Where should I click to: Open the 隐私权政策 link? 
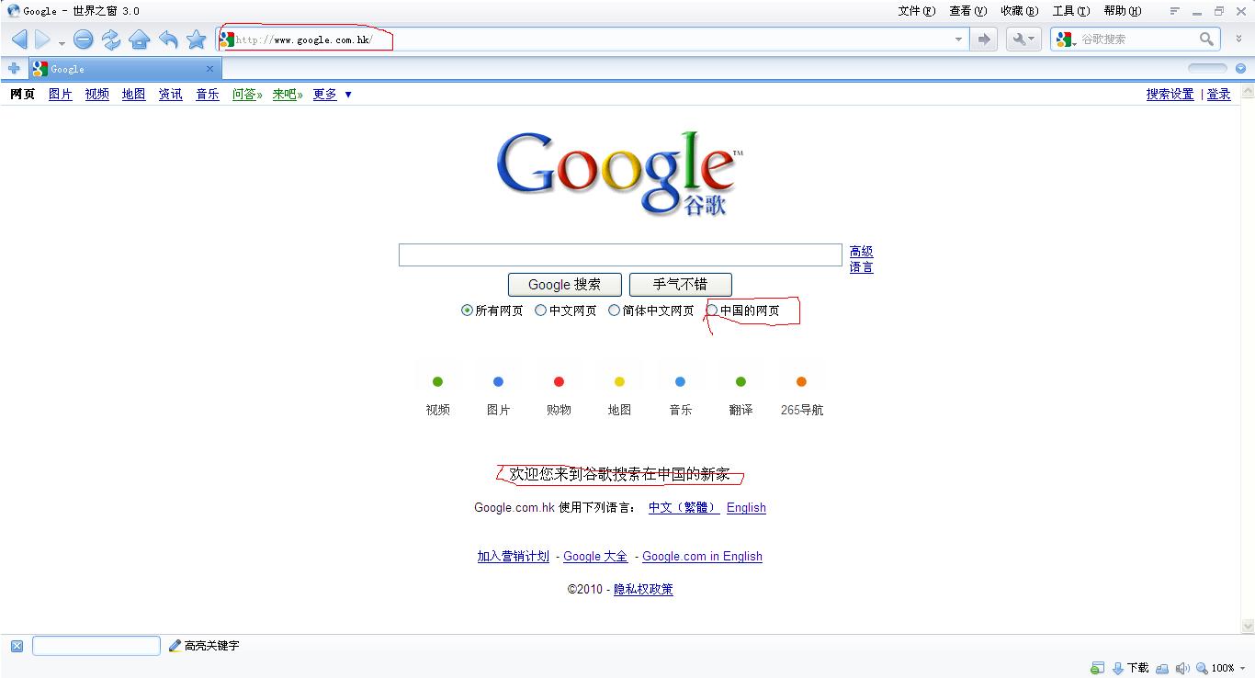tap(643, 590)
